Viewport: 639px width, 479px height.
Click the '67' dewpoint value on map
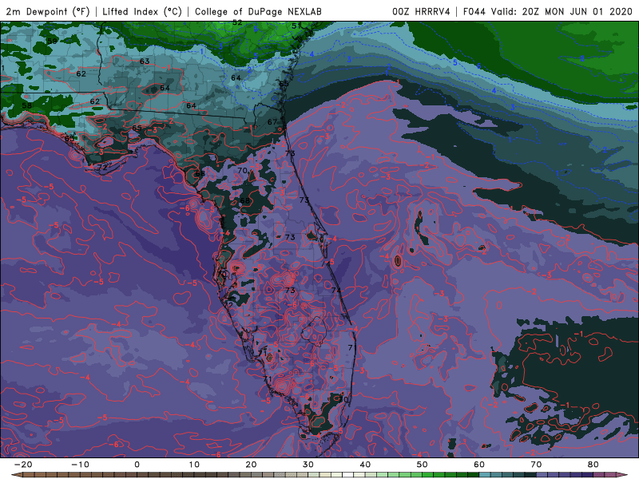(272, 122)
